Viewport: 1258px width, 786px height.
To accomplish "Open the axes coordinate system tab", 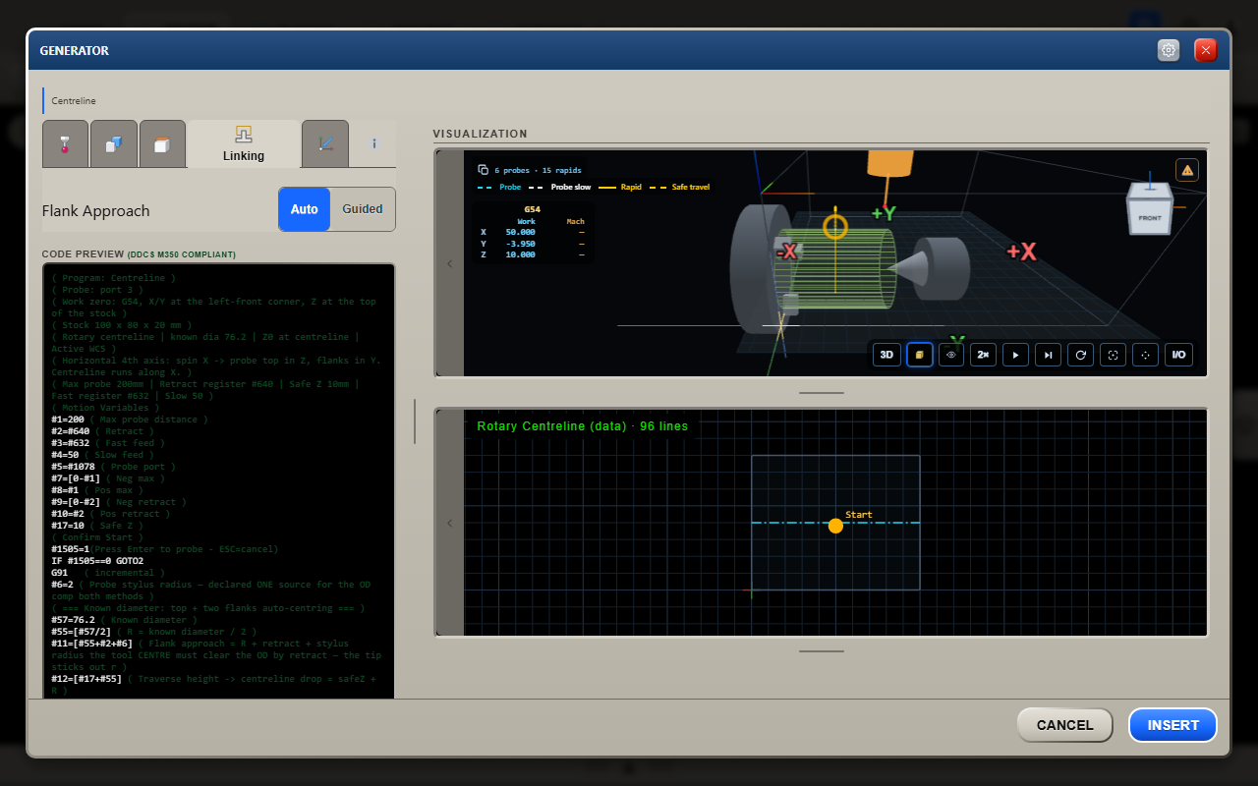I will pos(325,143).
